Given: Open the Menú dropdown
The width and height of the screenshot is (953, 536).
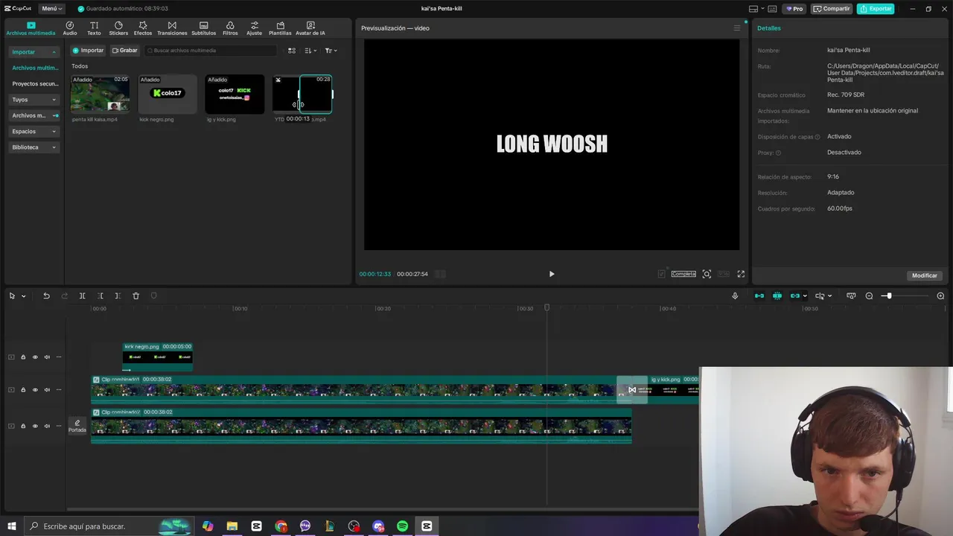Looking at the screenshot, I should coord(52,8).
